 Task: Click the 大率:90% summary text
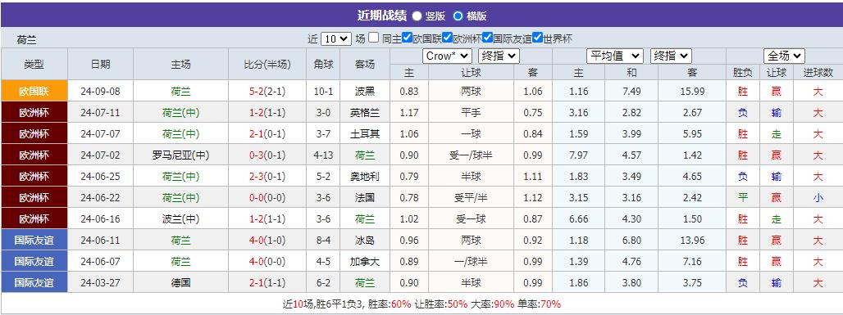pos(493,304)
